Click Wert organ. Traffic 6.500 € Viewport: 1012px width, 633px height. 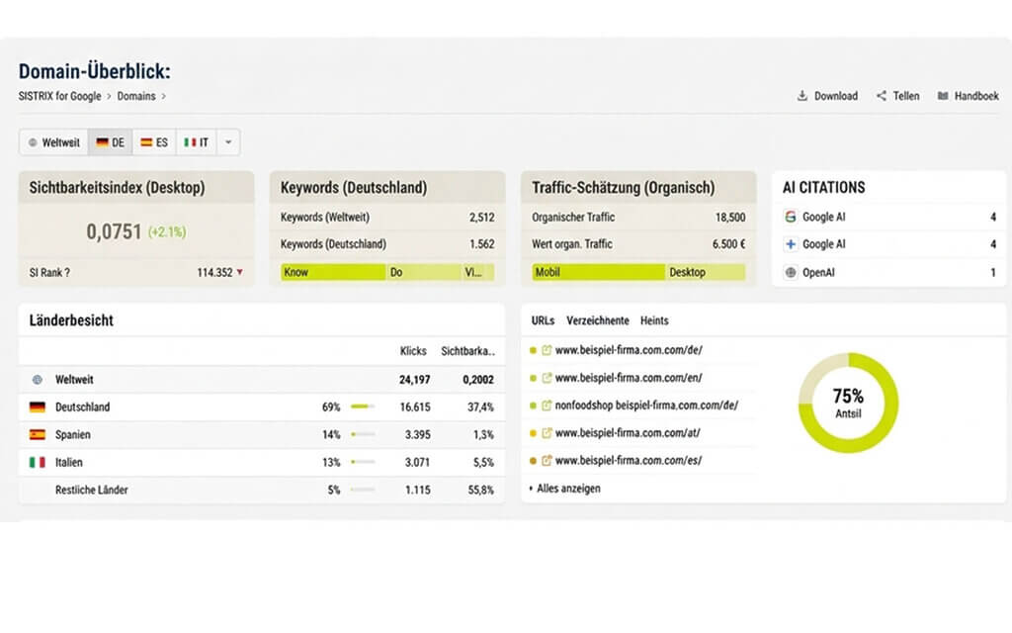tap(728, 244)
